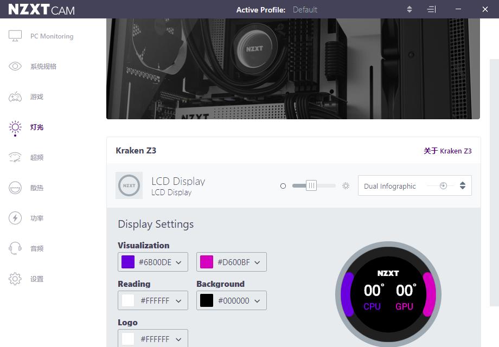
Task: Close the NZXT CAM window
Action: click(x=485, y=9)
